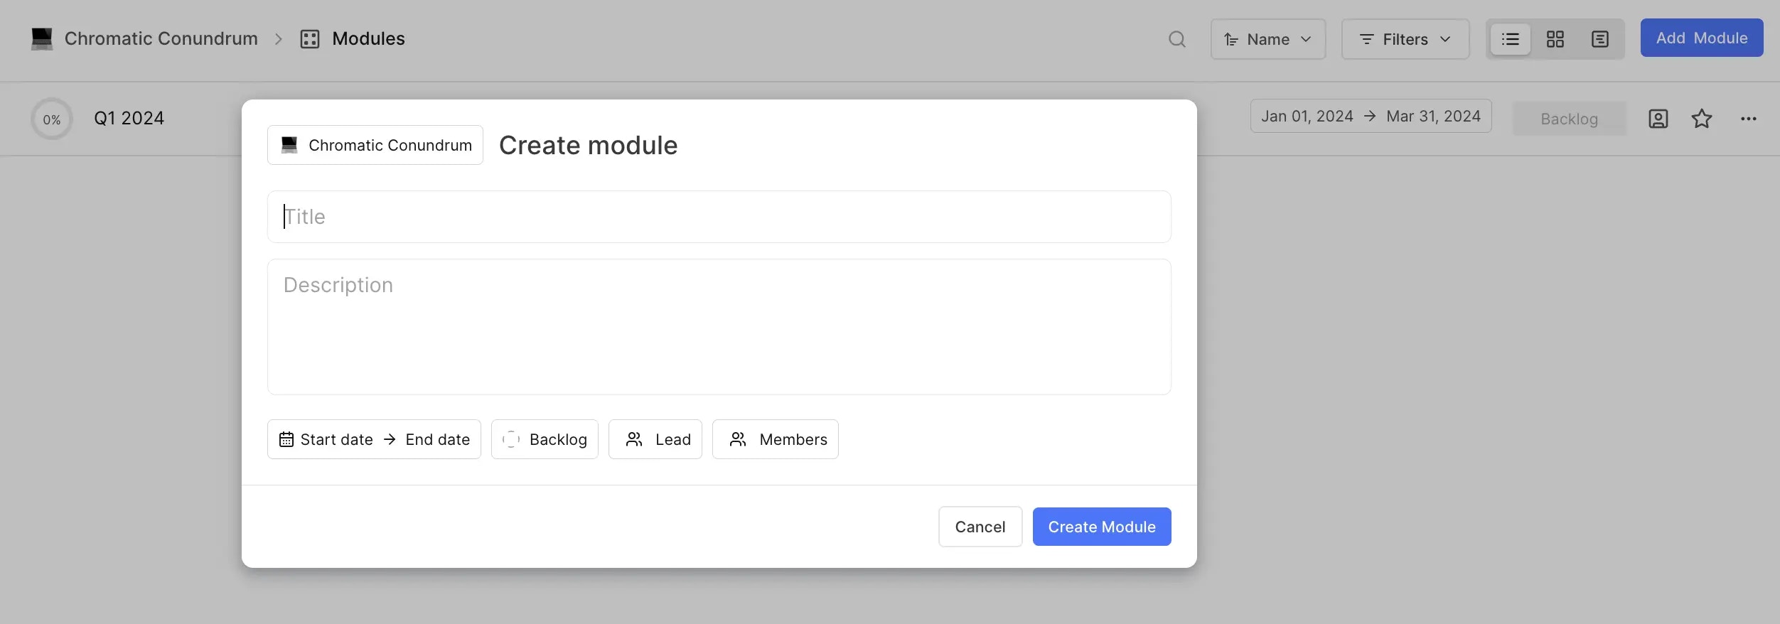
Task: Click the Name sort icon
Action: [1231, 39]
